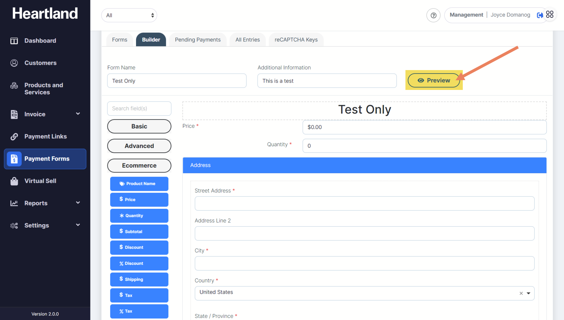
Task: Expand the Invoice submenu chevron
Action: (78, 114)
